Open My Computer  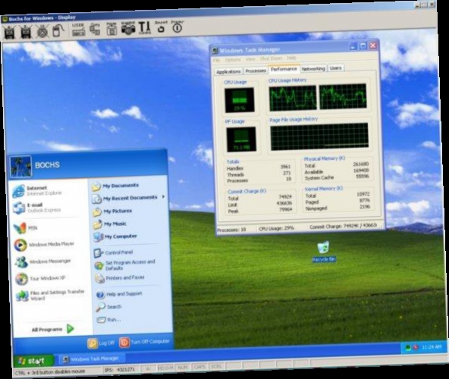tap(115, 236)
